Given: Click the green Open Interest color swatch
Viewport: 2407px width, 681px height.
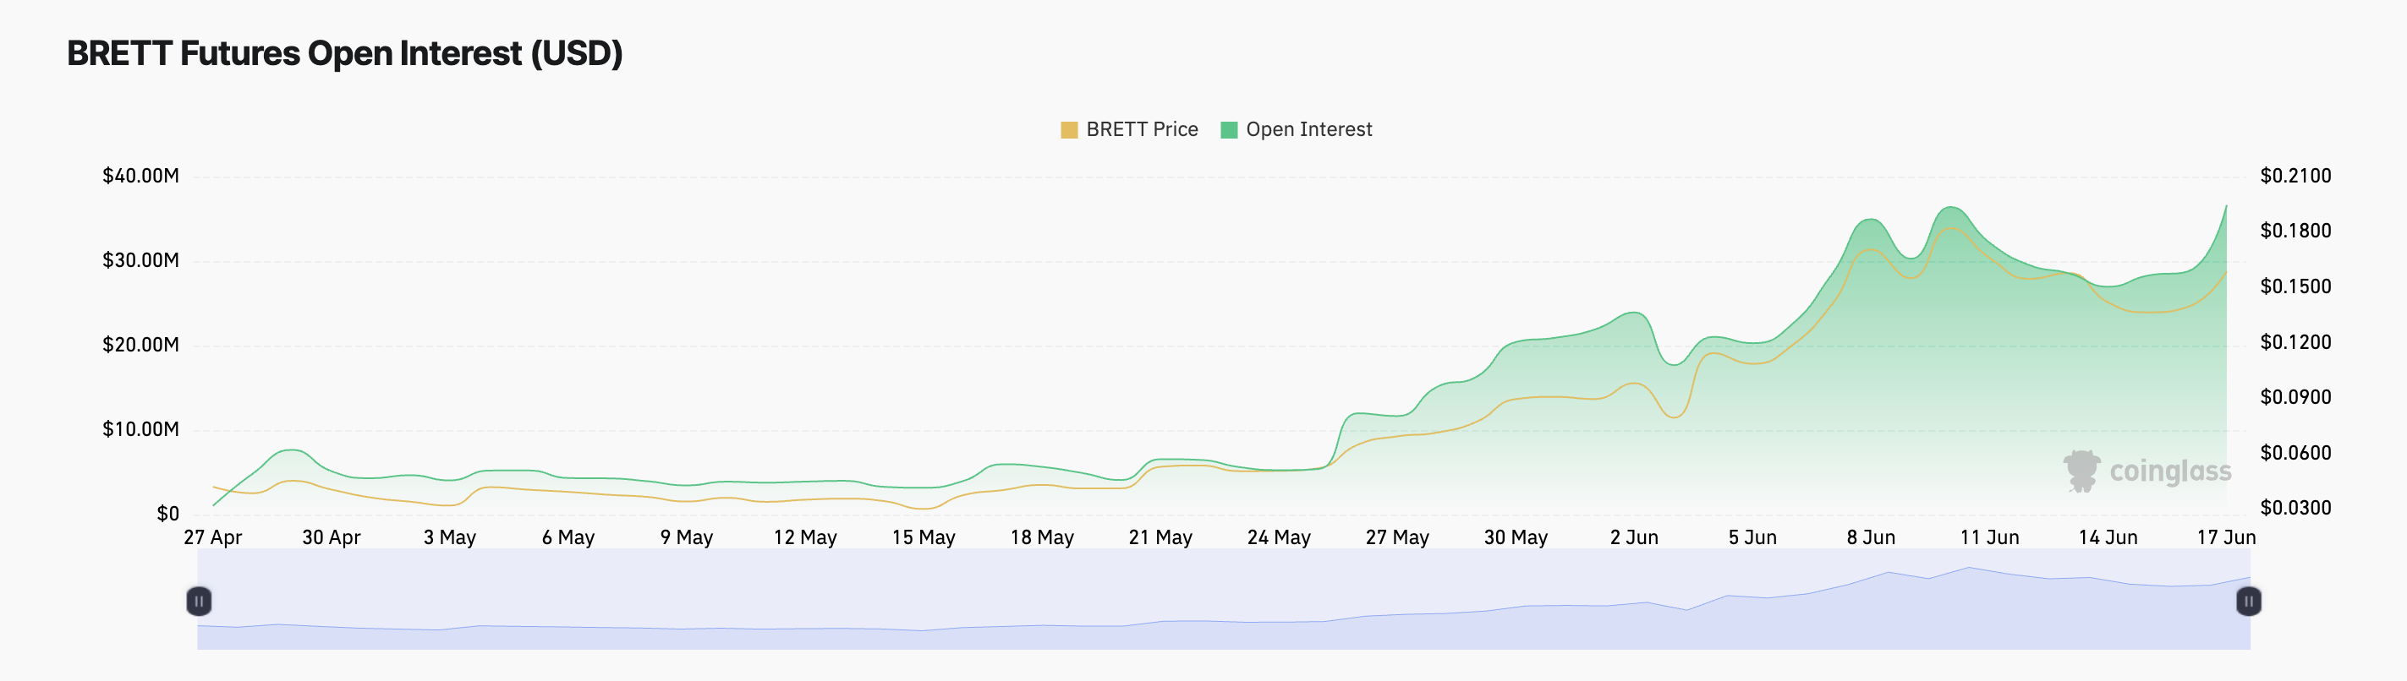Looking at the screenshot, I should coord(1229,129).
